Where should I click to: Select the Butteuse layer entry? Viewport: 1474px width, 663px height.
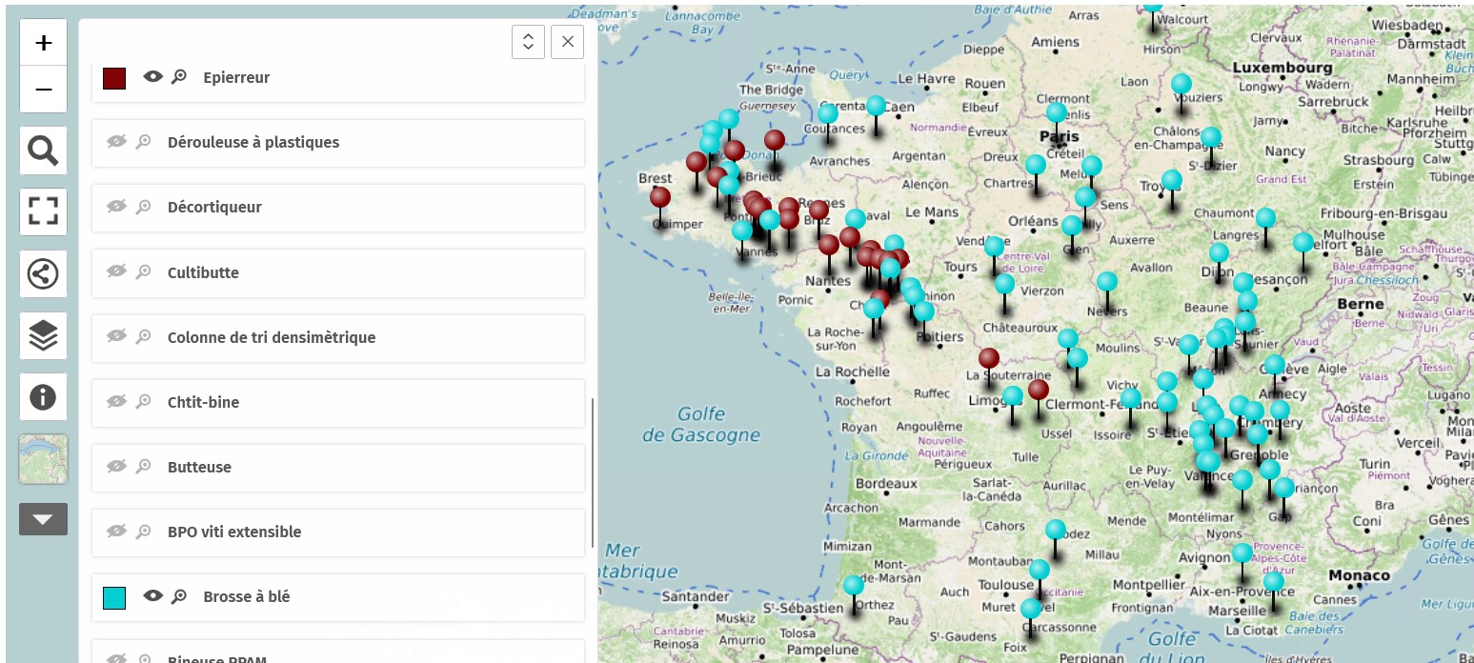199,467
